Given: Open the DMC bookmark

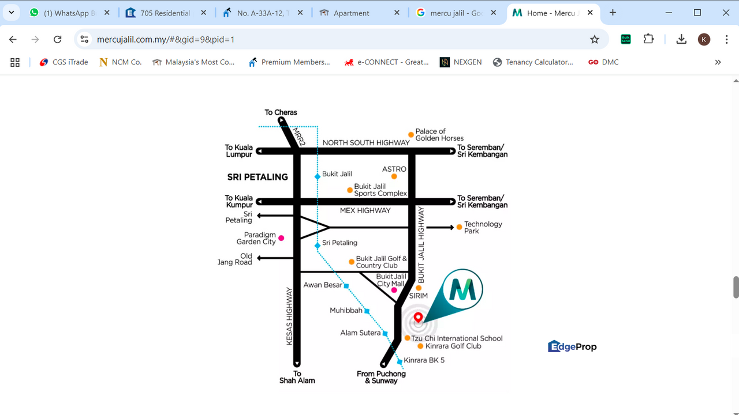Looking at the screenshot, I should pos(603,62).
